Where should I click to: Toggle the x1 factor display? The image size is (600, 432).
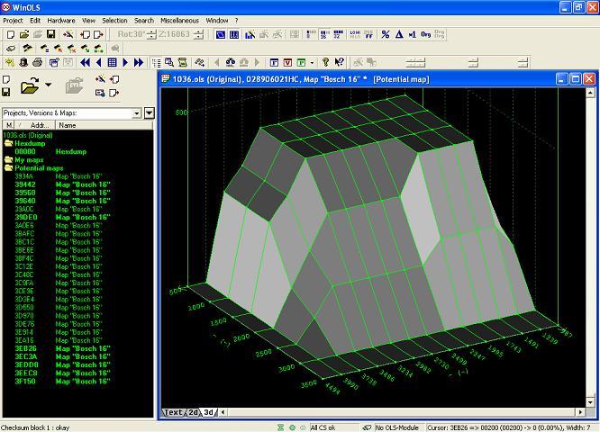[412, 34]
